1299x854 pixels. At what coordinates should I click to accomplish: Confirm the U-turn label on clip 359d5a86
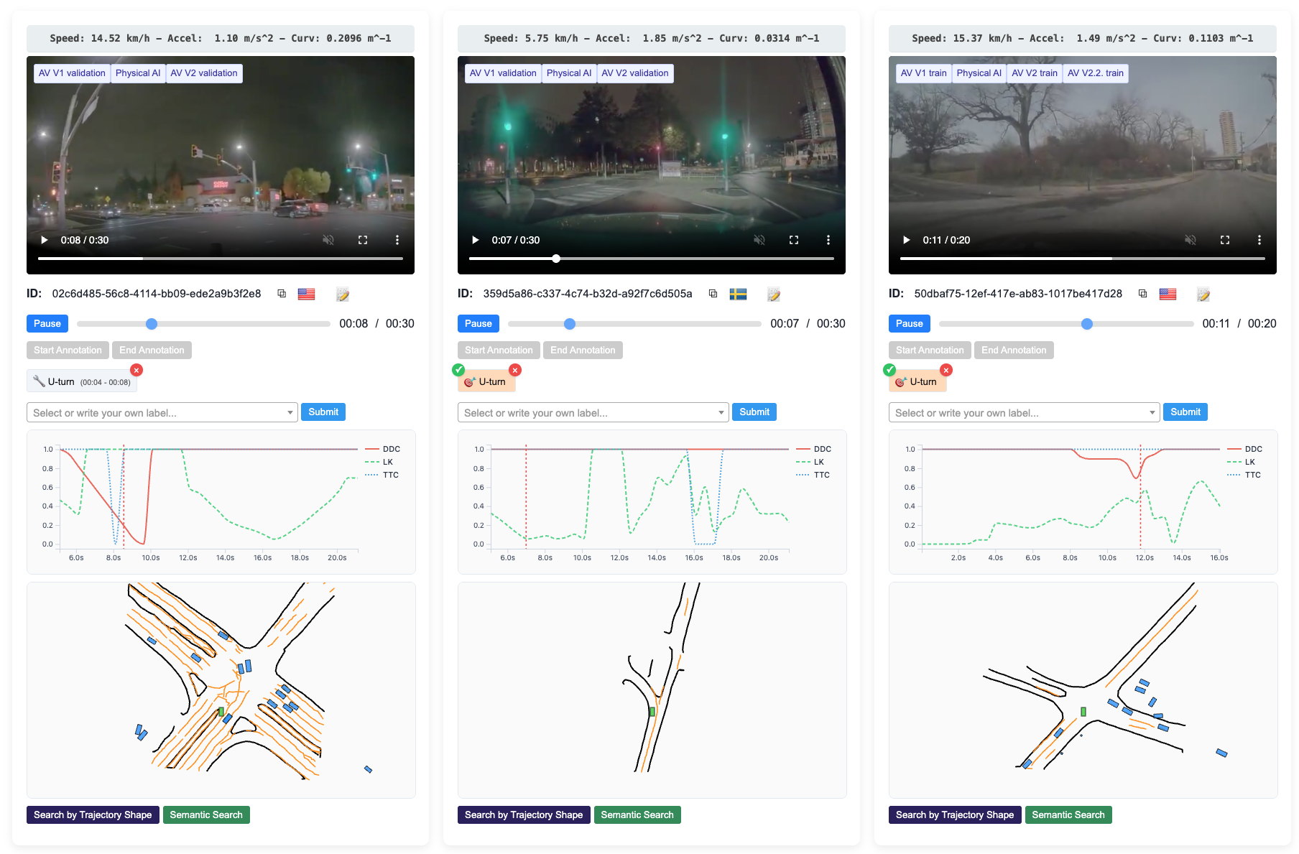pyautogui.click(x=458, y=370)
